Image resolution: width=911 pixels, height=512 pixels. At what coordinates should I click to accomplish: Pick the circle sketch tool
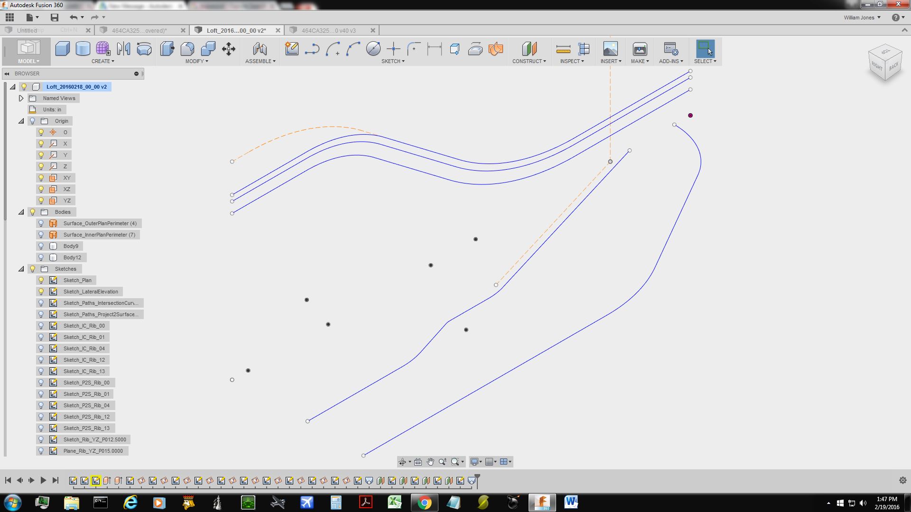373,49
